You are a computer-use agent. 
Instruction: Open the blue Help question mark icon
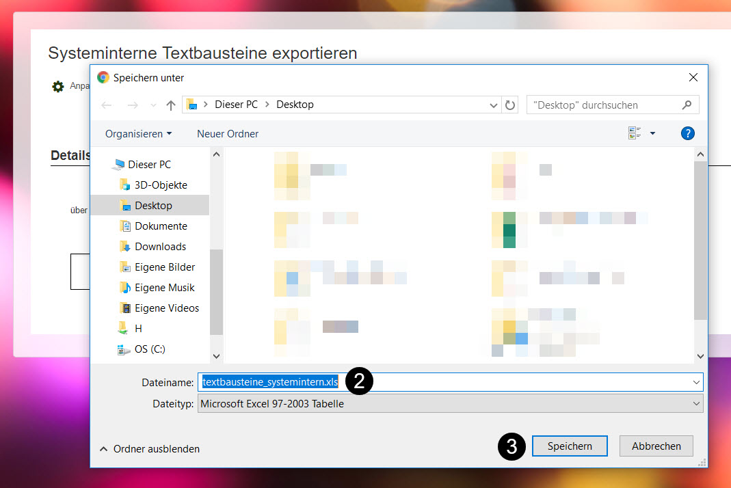point(687,133)
